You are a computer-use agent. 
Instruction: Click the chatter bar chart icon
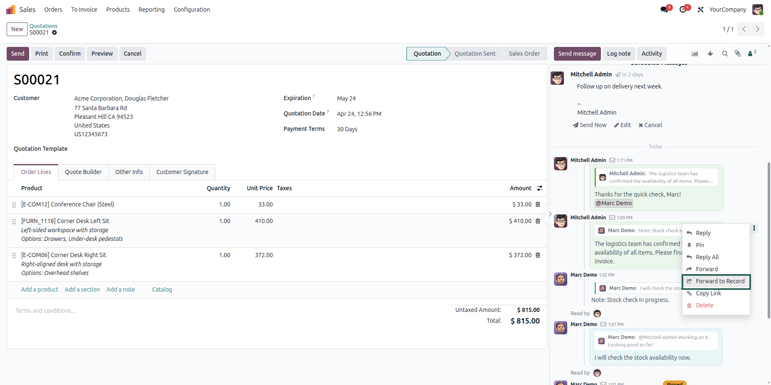[695, 54]
